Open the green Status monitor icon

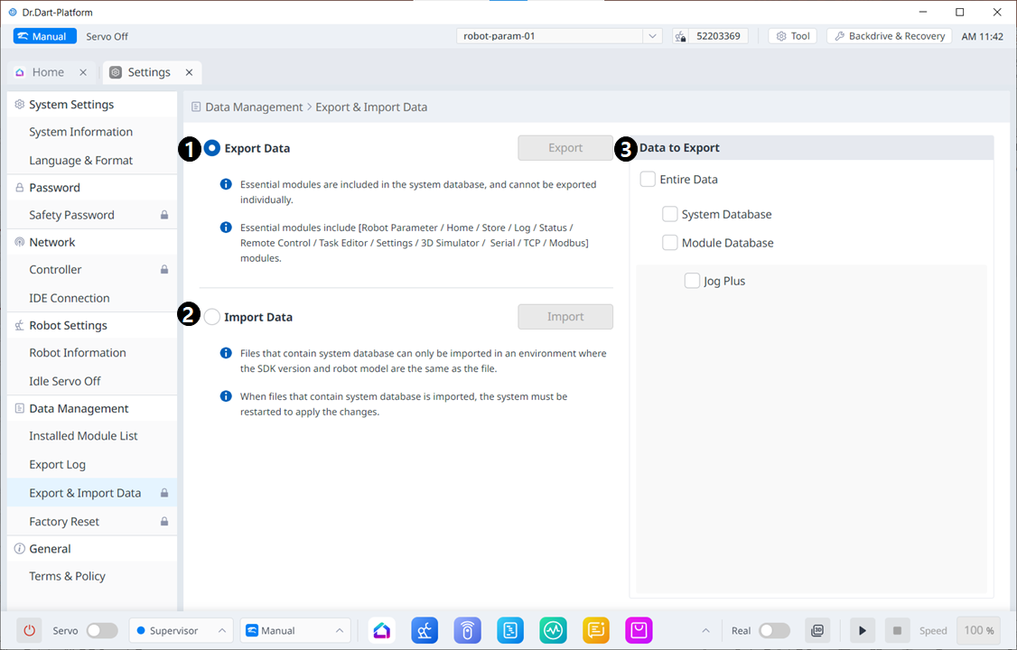pos(553,630)
